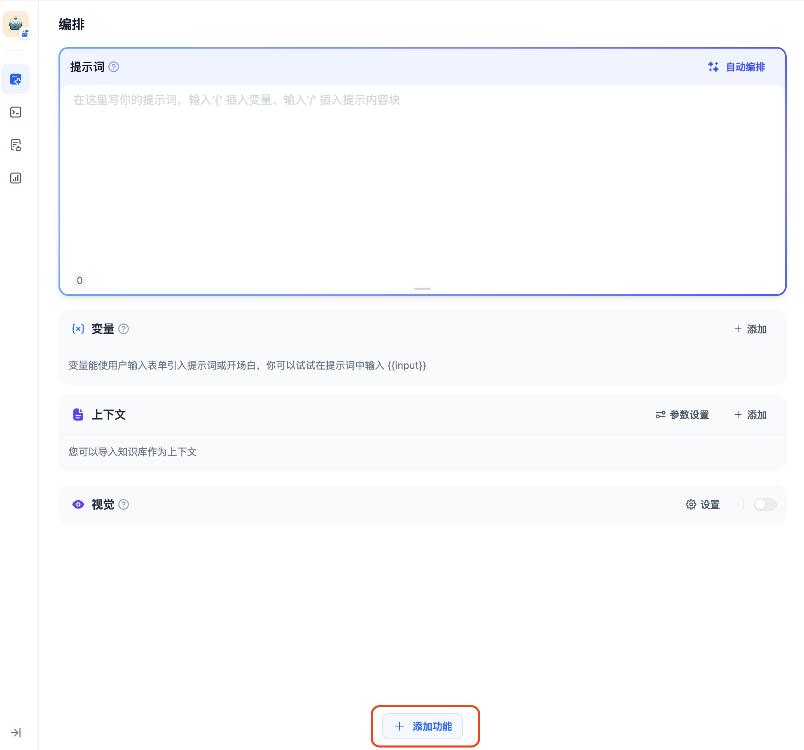Click the prompt character count badge
804x750 pixels.
point(79,280)
